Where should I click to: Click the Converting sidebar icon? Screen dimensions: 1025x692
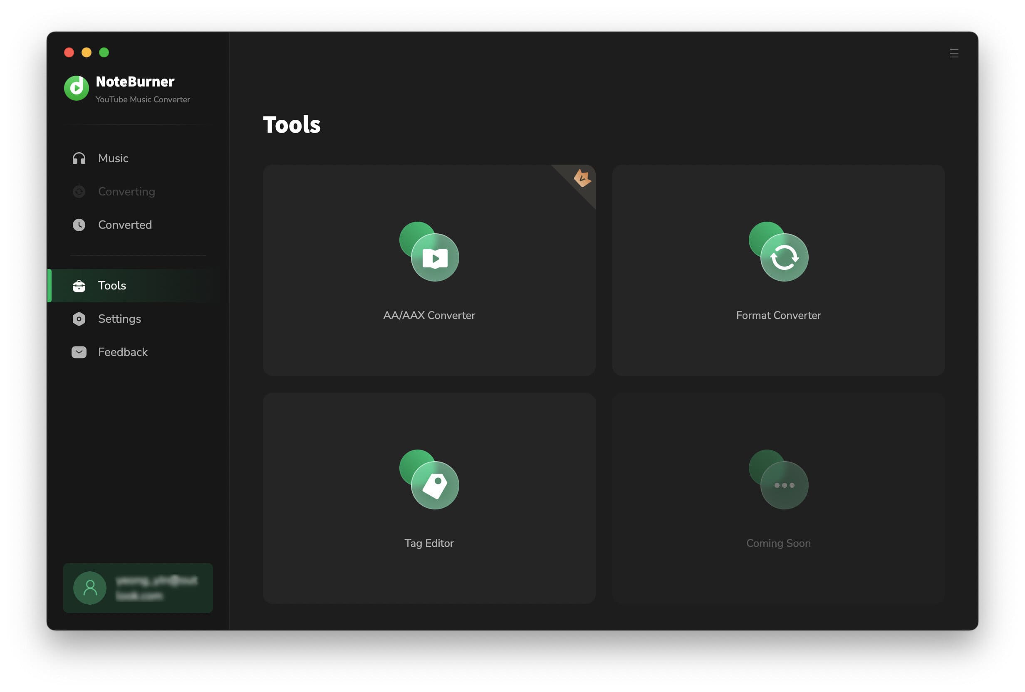[x=79, y=191]
